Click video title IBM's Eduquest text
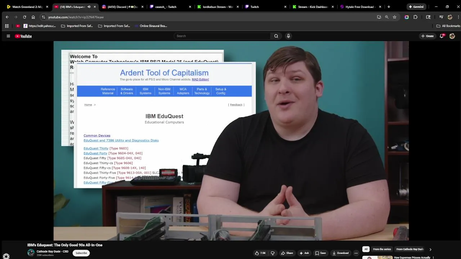The height and width of the screenshot is (259, 461). [65, 245]
